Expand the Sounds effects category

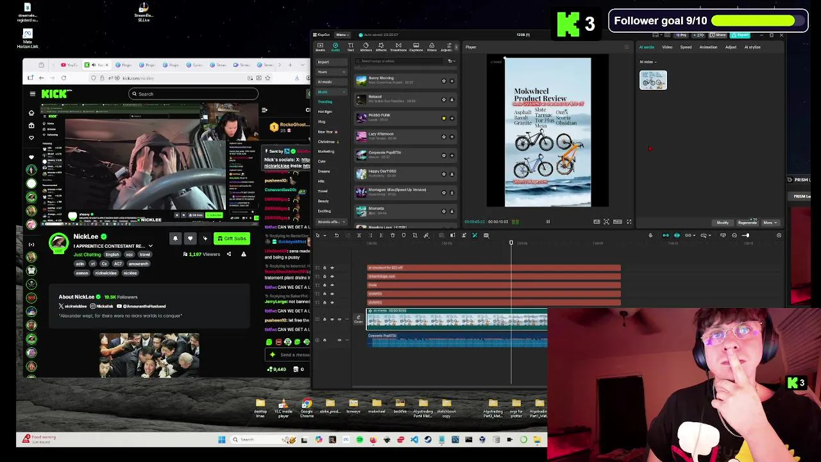332,222
